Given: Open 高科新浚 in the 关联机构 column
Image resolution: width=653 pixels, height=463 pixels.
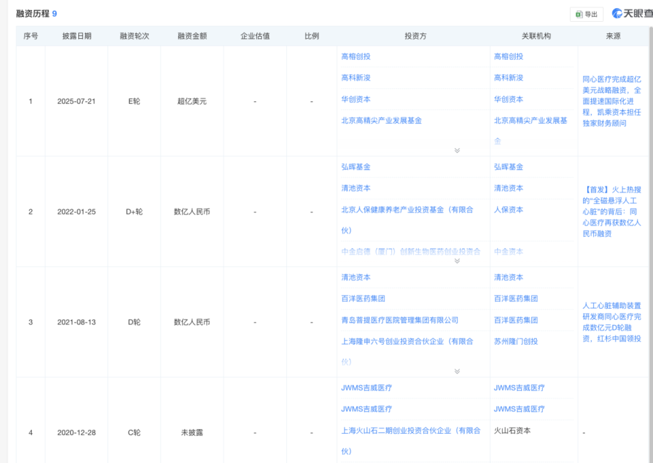Looking at the screenshot, I should pyautogui.click(x=509, y=78).
